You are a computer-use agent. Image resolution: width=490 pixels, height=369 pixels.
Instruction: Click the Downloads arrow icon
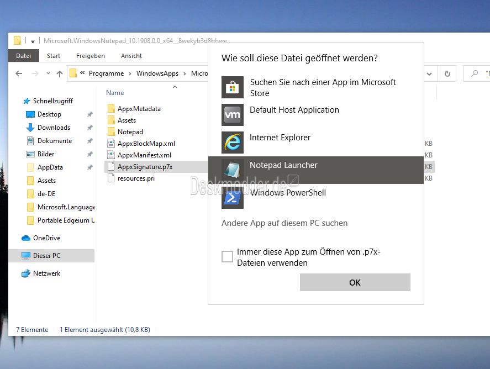pyautogui.click(x=30, y=128)
